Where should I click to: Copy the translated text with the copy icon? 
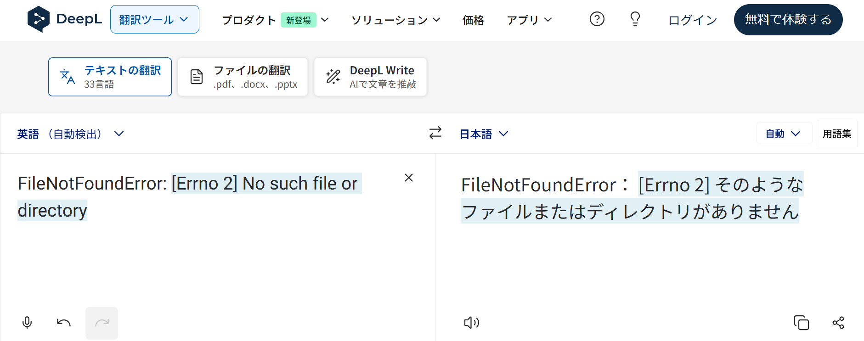coord(801,323)
